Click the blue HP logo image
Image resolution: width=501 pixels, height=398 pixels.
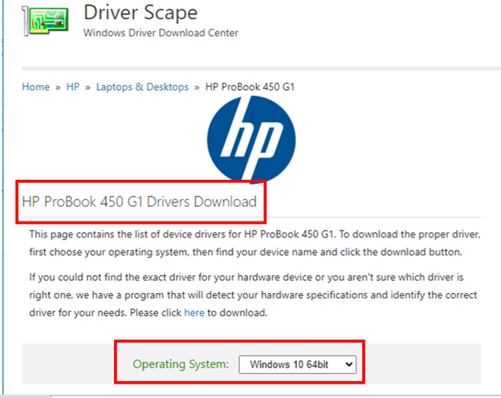(251, 140)
